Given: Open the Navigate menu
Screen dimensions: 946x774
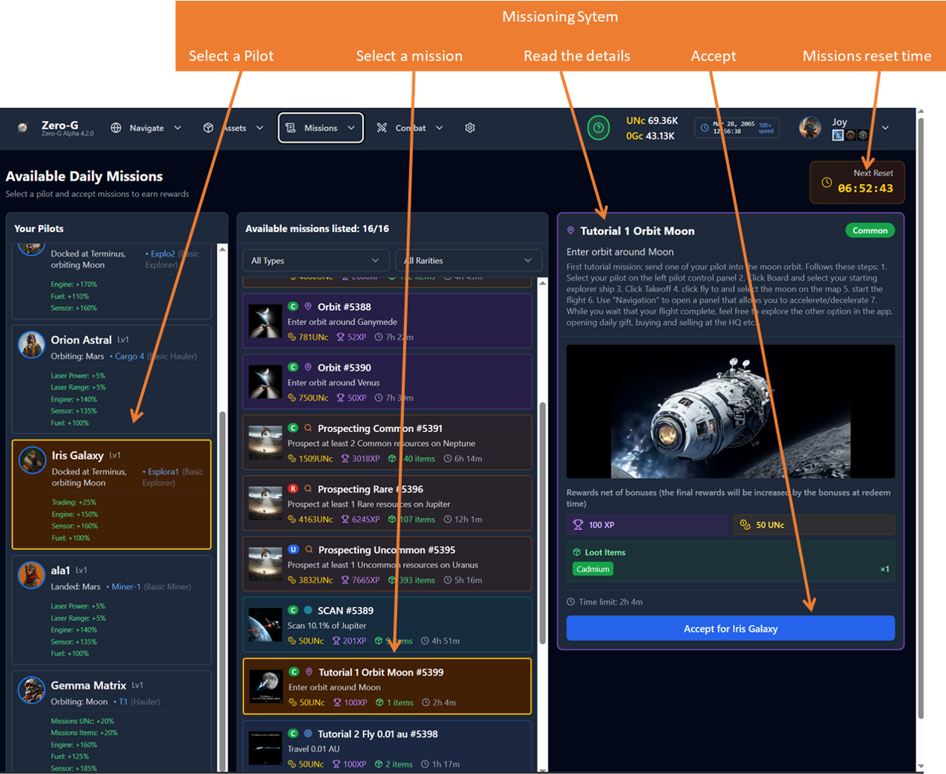Looking at the screenshot, I should pos(146,128).
